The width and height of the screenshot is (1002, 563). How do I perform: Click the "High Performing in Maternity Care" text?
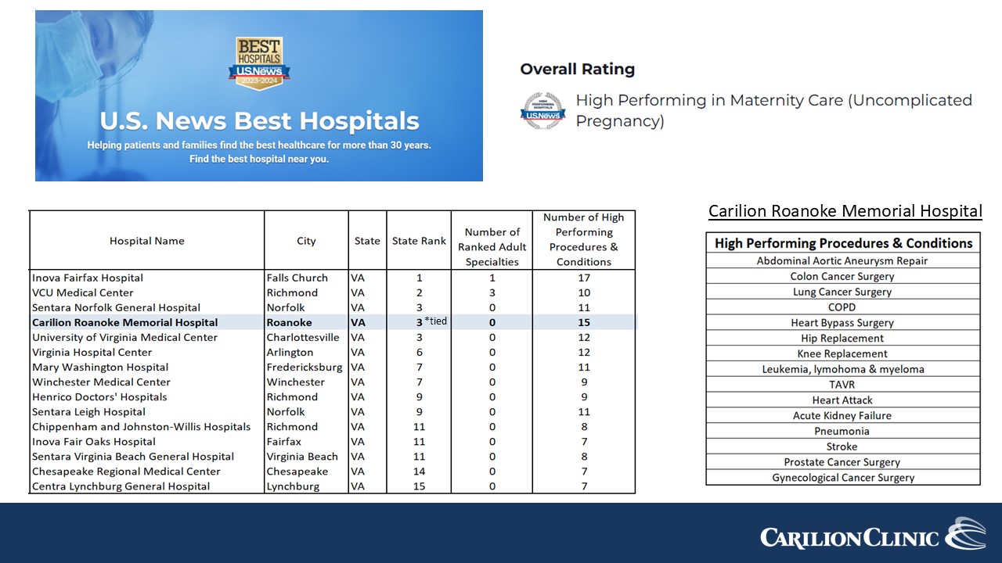coord(774,110)
